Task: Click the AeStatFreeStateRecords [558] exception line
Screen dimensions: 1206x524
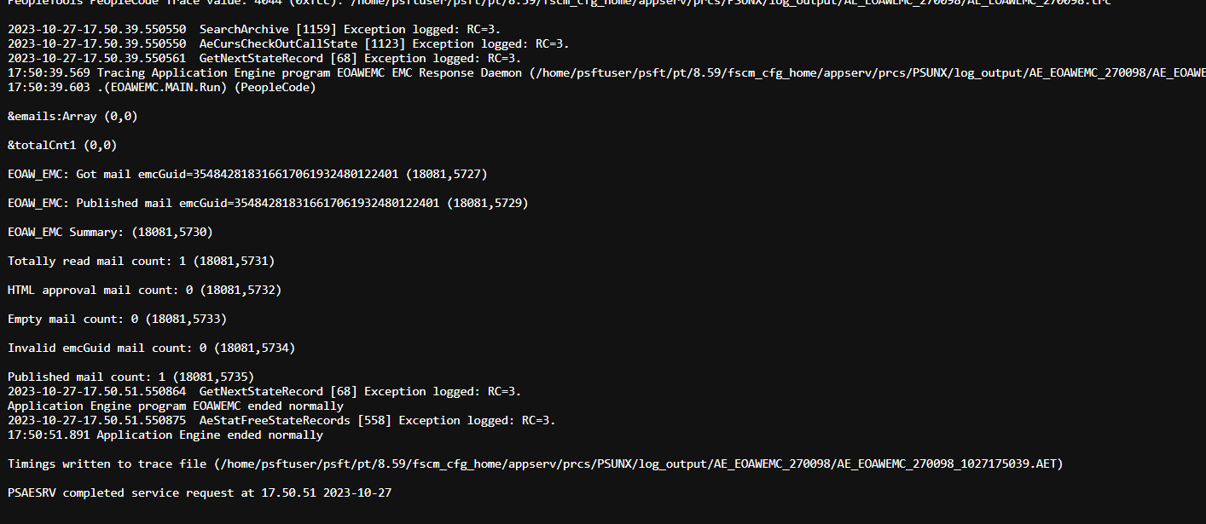Action: (281, 420)
